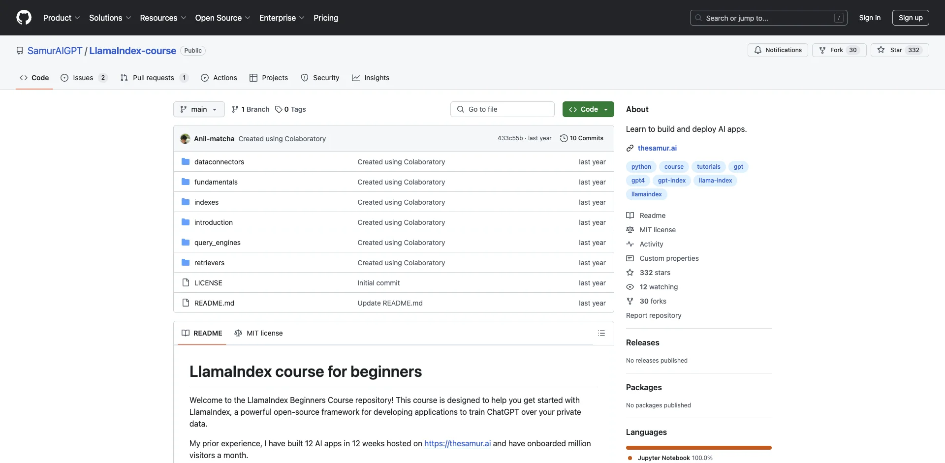This screenshot has width=945, height=463.
Task: Open the main branch selector
Action: click(x=199, y=109)
